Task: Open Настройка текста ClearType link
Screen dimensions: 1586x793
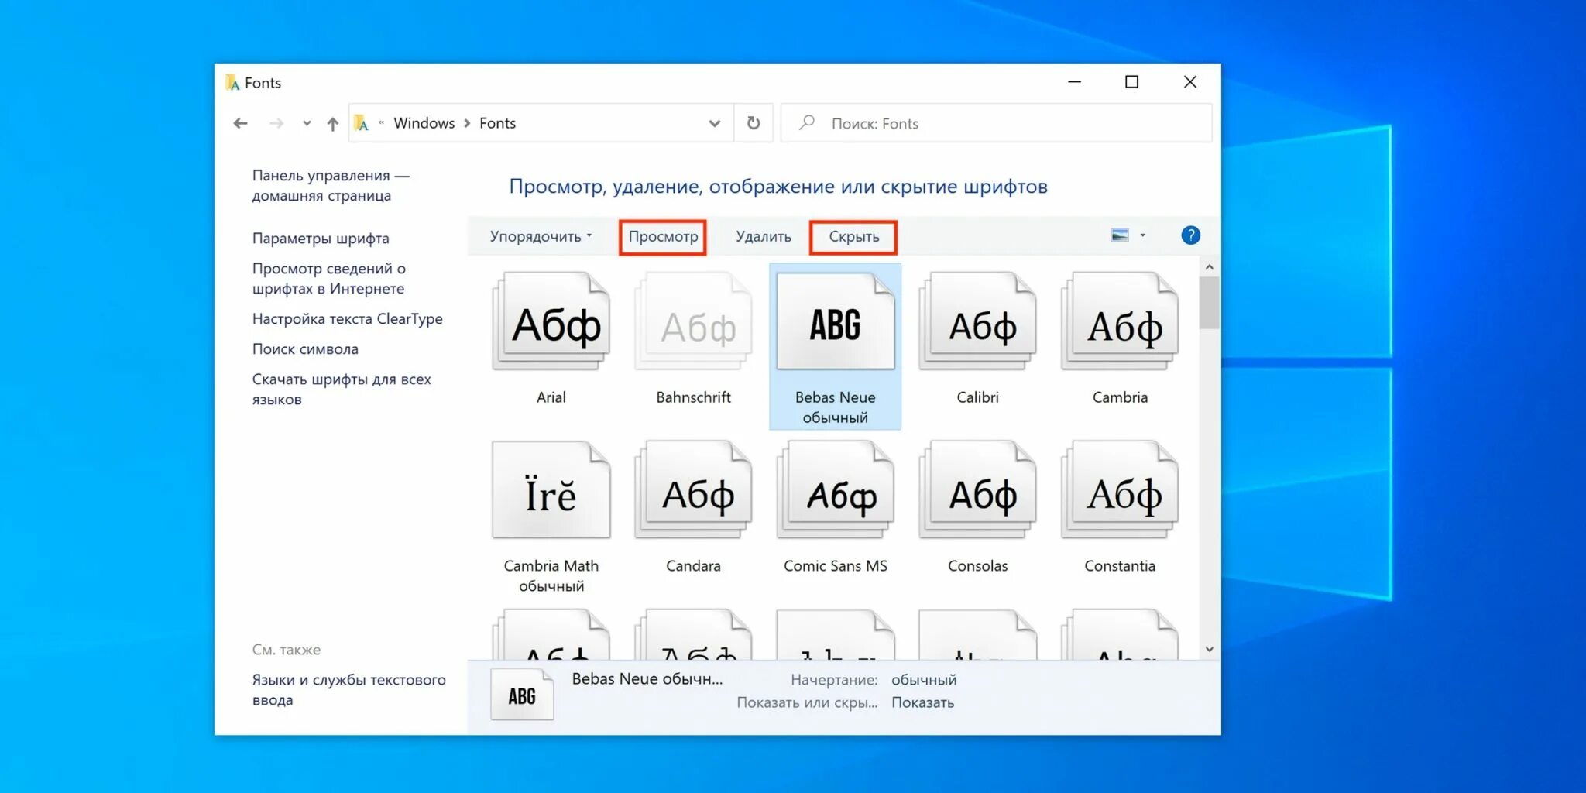Action: point(348,319)
